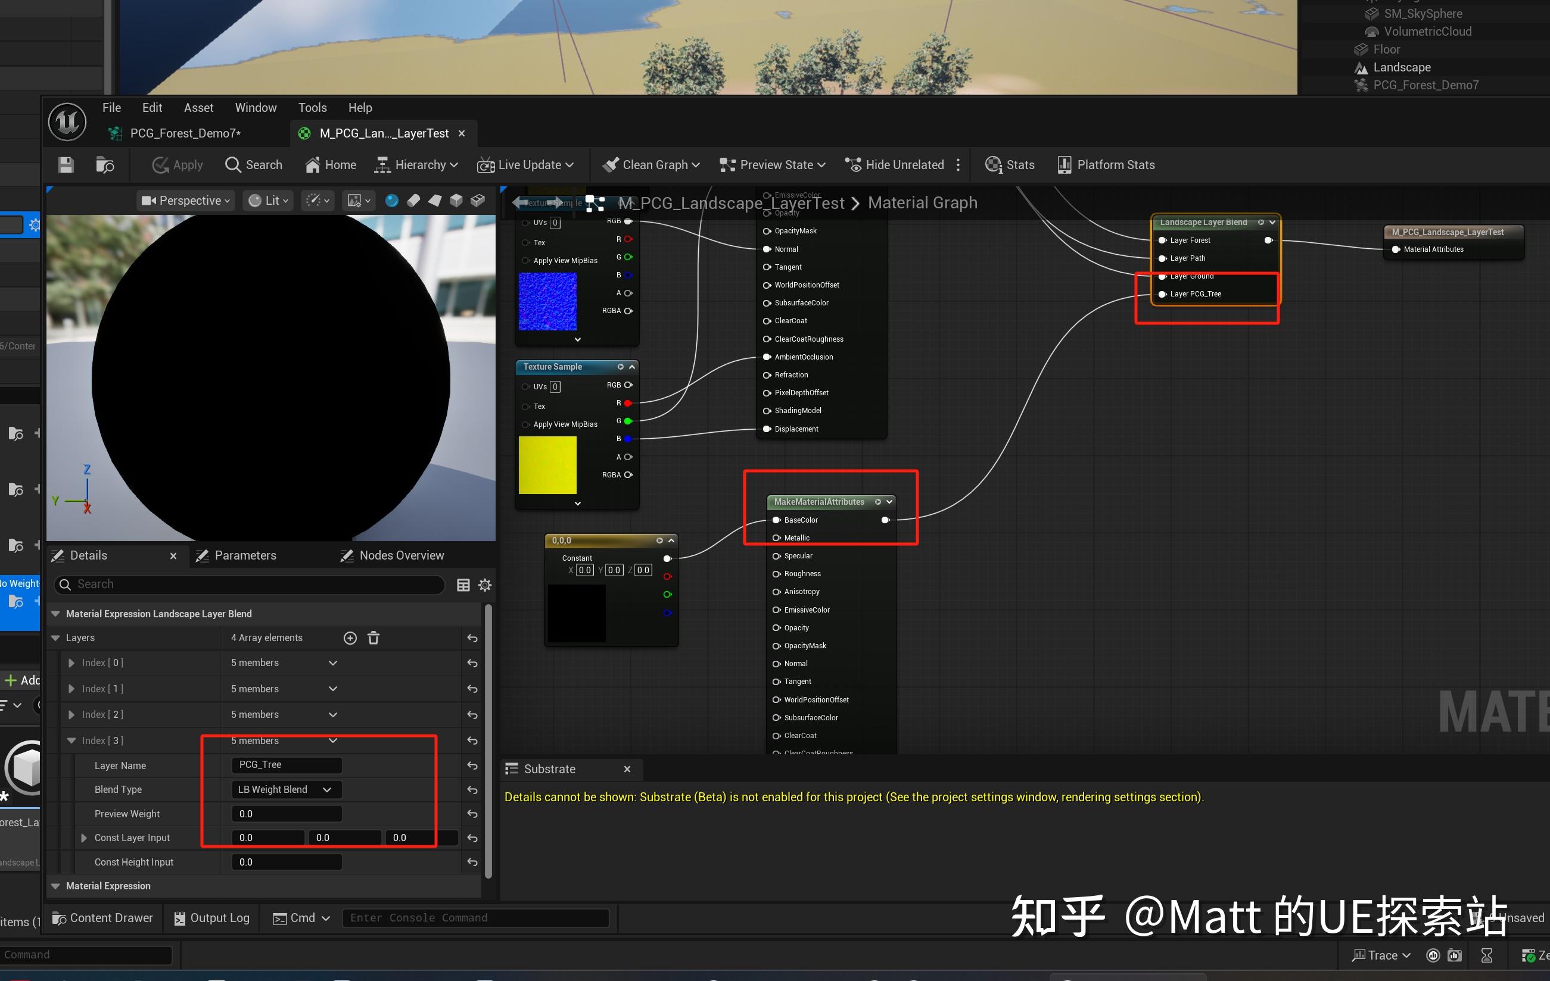Image resolution: width=1550 pixels, height=981 pixels.
Task: Click the yellow Texture Sample preview swatch
Action: pyautogui.click(x=547, y=465)
